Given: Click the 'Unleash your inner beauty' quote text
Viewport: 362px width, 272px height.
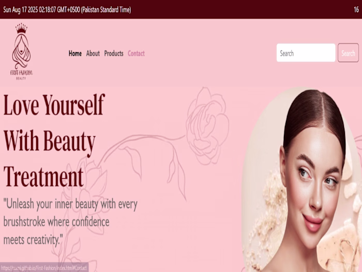Looking at the screenshot, I should (70, 222).
